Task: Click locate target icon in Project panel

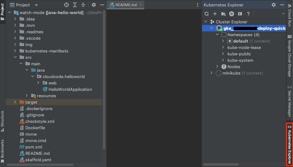Action: click(x=67, y=5)
